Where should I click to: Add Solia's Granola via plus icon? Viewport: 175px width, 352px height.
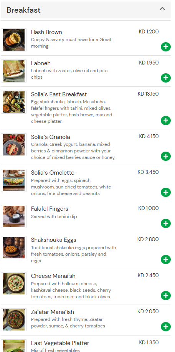(165, 156)
